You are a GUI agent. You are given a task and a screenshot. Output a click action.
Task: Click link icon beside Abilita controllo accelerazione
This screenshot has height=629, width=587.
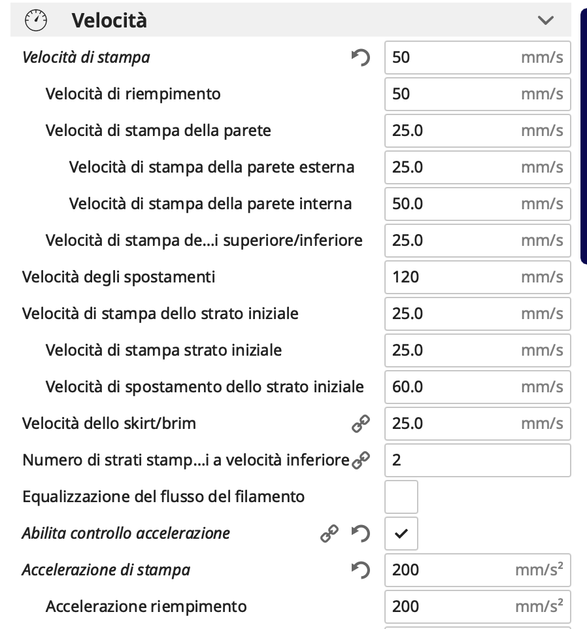[329, 534]
